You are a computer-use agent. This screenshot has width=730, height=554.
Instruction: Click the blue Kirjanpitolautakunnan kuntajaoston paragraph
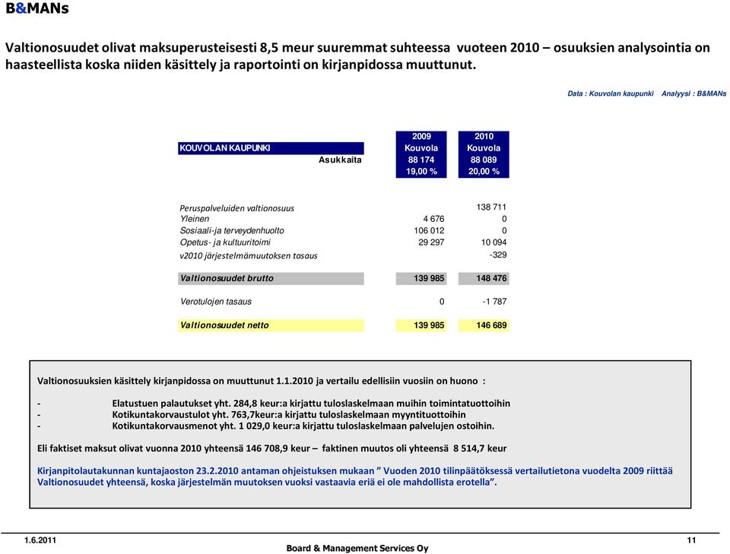[355, 476]
